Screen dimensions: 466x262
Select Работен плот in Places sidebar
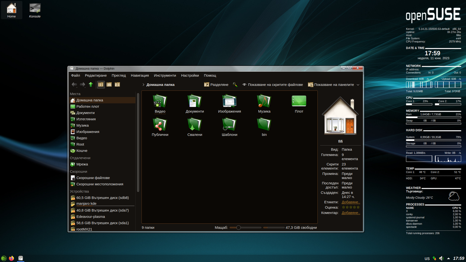[102, 106]
